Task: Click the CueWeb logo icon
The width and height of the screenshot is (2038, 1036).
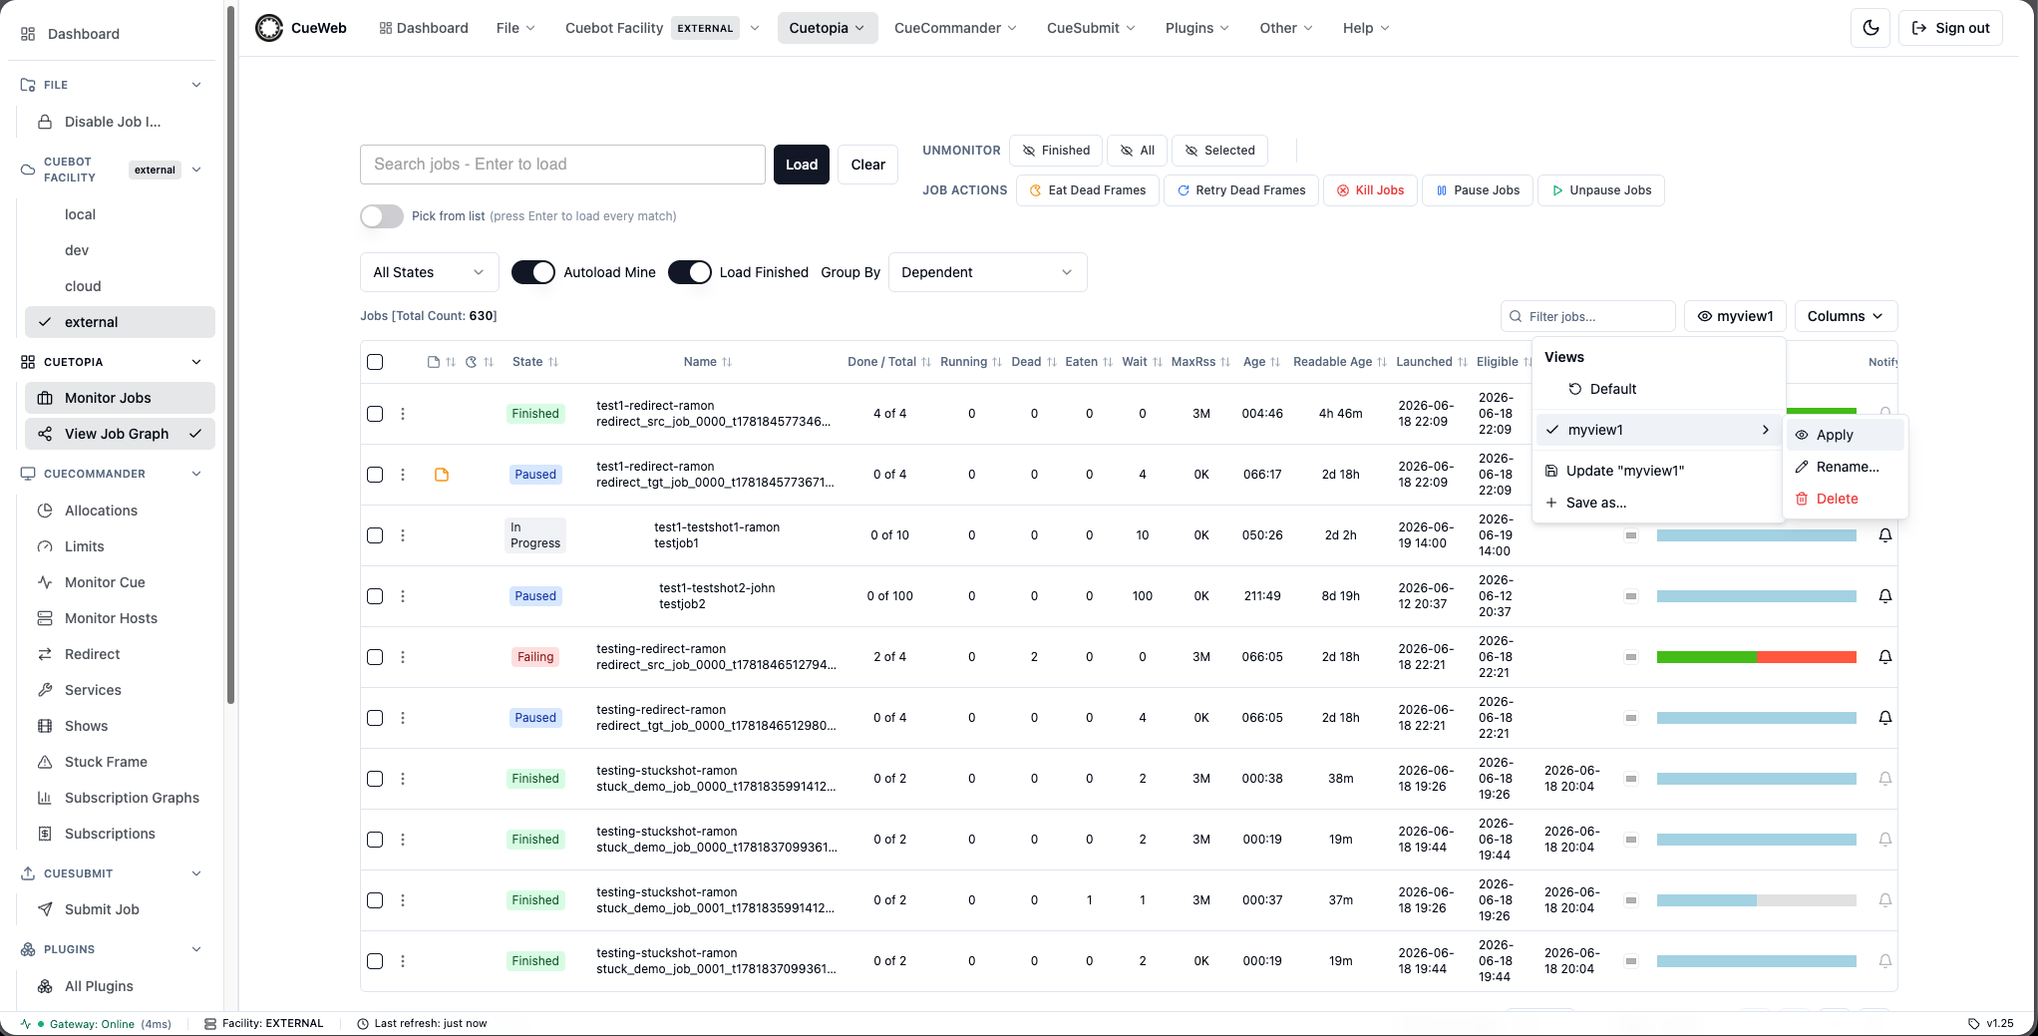Action: (x=269, y=28)
